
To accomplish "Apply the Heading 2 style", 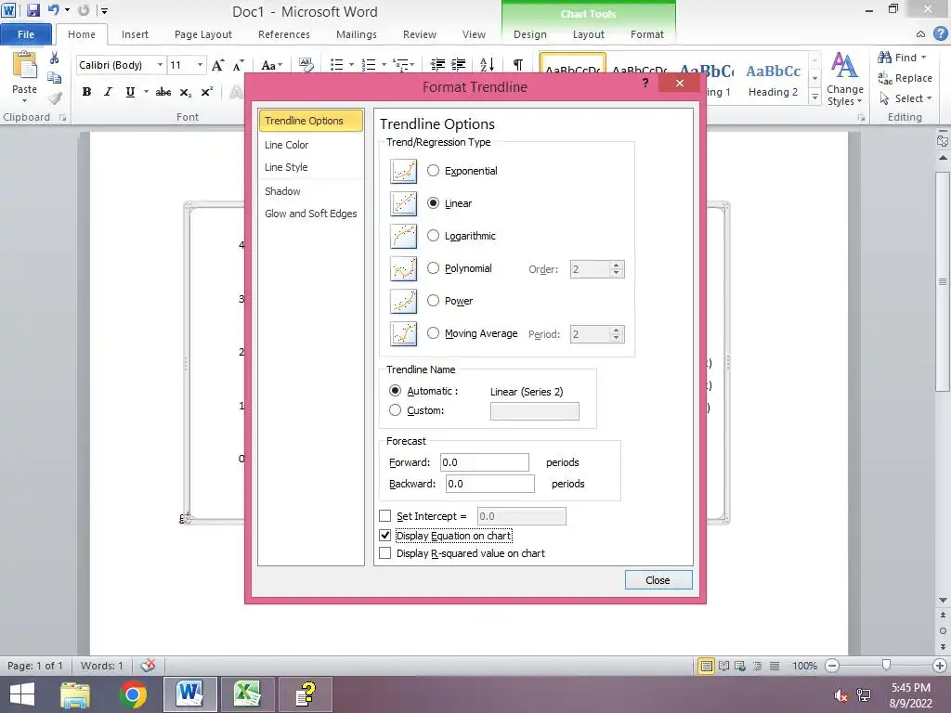I will (773, 80).
